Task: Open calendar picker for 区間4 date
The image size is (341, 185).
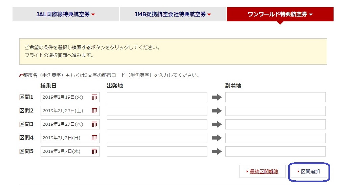Action: 94,138
